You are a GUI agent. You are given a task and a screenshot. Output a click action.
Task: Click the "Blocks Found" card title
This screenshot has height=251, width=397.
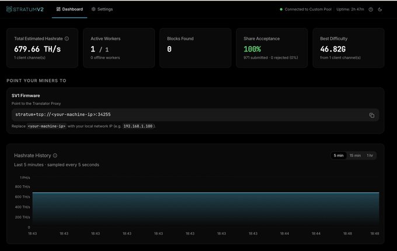tap(180, 39)
